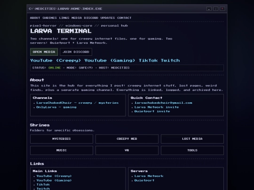Open the MYSTERIES shrine
Screen dimensions: 254x190
62,139
